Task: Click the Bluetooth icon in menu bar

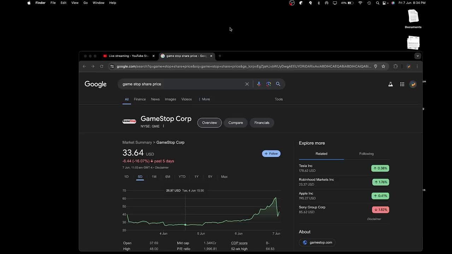Action: pyautogui.click(x=319, y=3)
